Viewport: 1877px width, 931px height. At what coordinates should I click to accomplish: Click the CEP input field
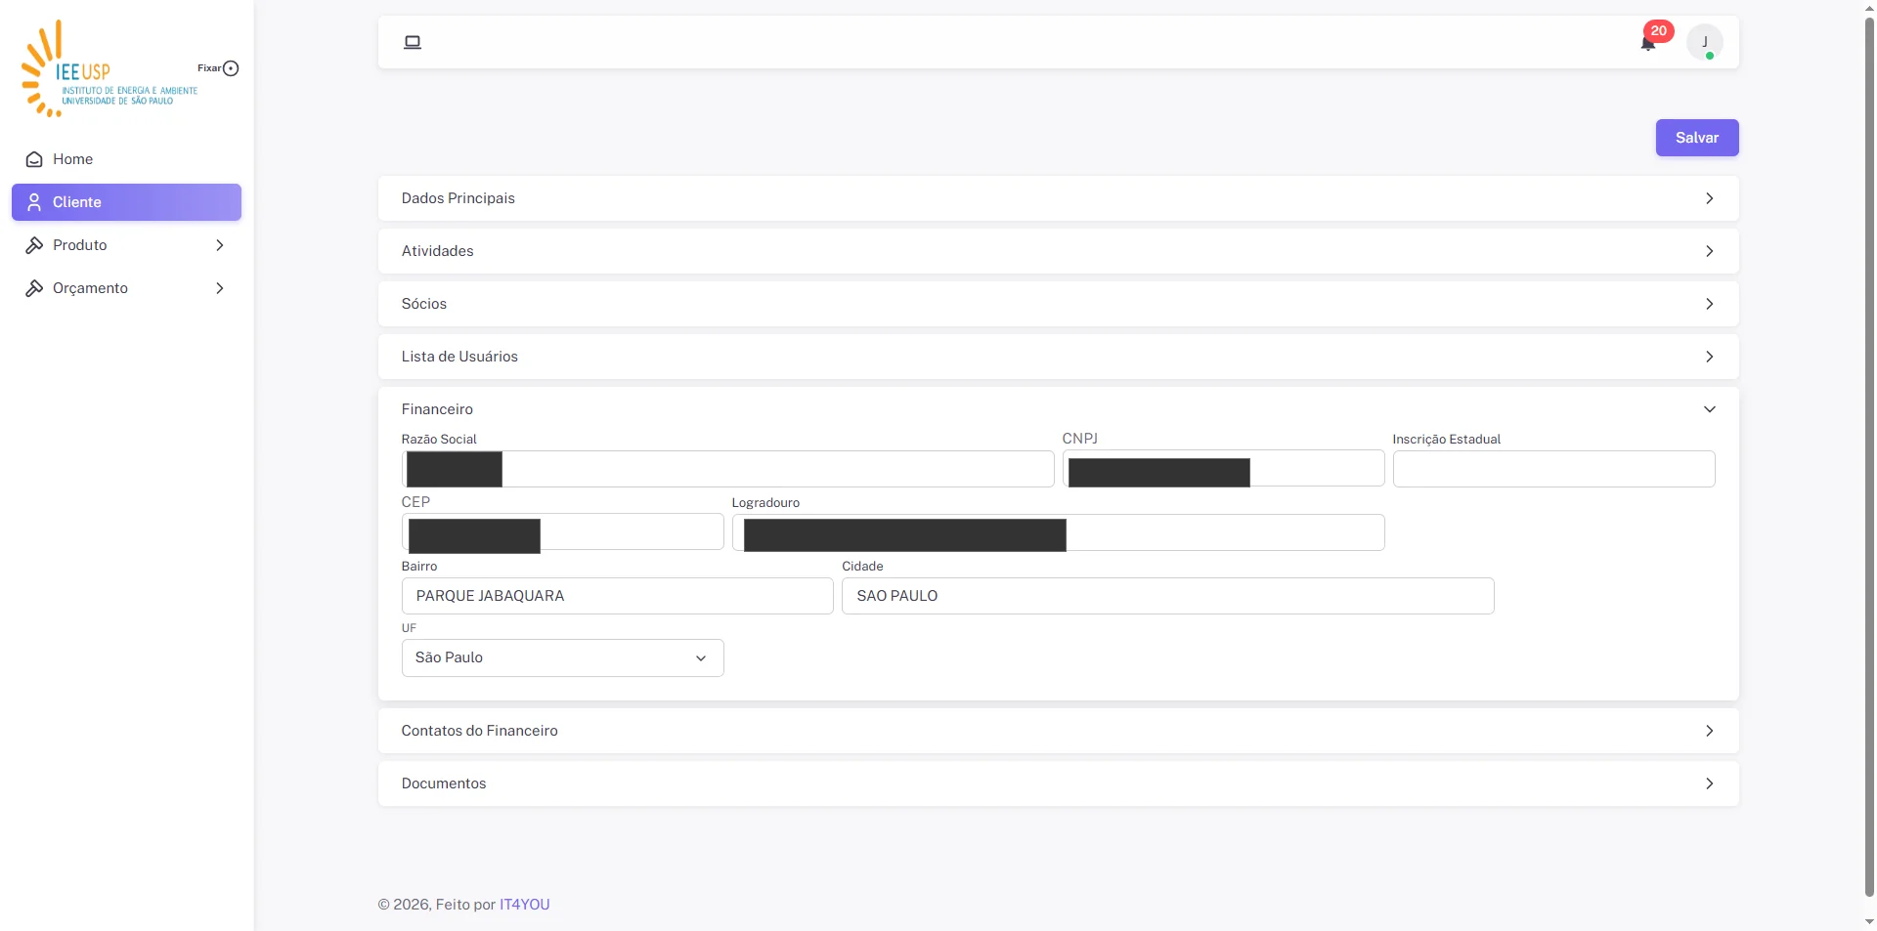(562, 532)
